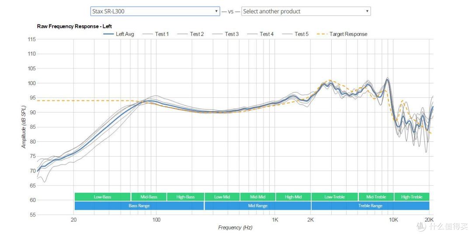Click the High-Treble green band
This screenshot has height=236, width=472.
click(411, 197)
